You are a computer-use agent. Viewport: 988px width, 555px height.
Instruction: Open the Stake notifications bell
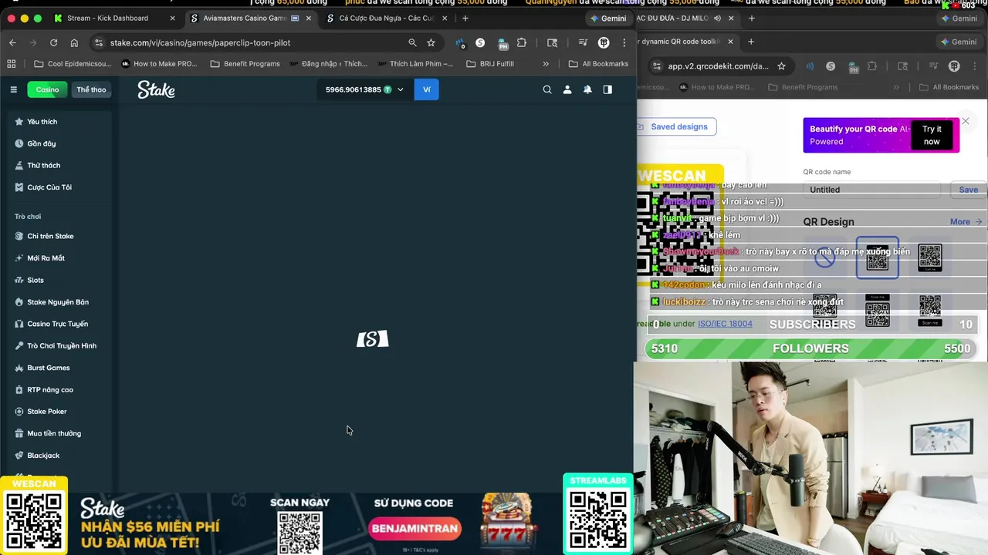587,89
